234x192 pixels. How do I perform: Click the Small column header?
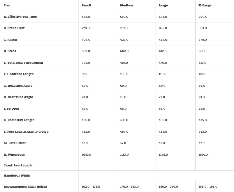coord(87,6)
